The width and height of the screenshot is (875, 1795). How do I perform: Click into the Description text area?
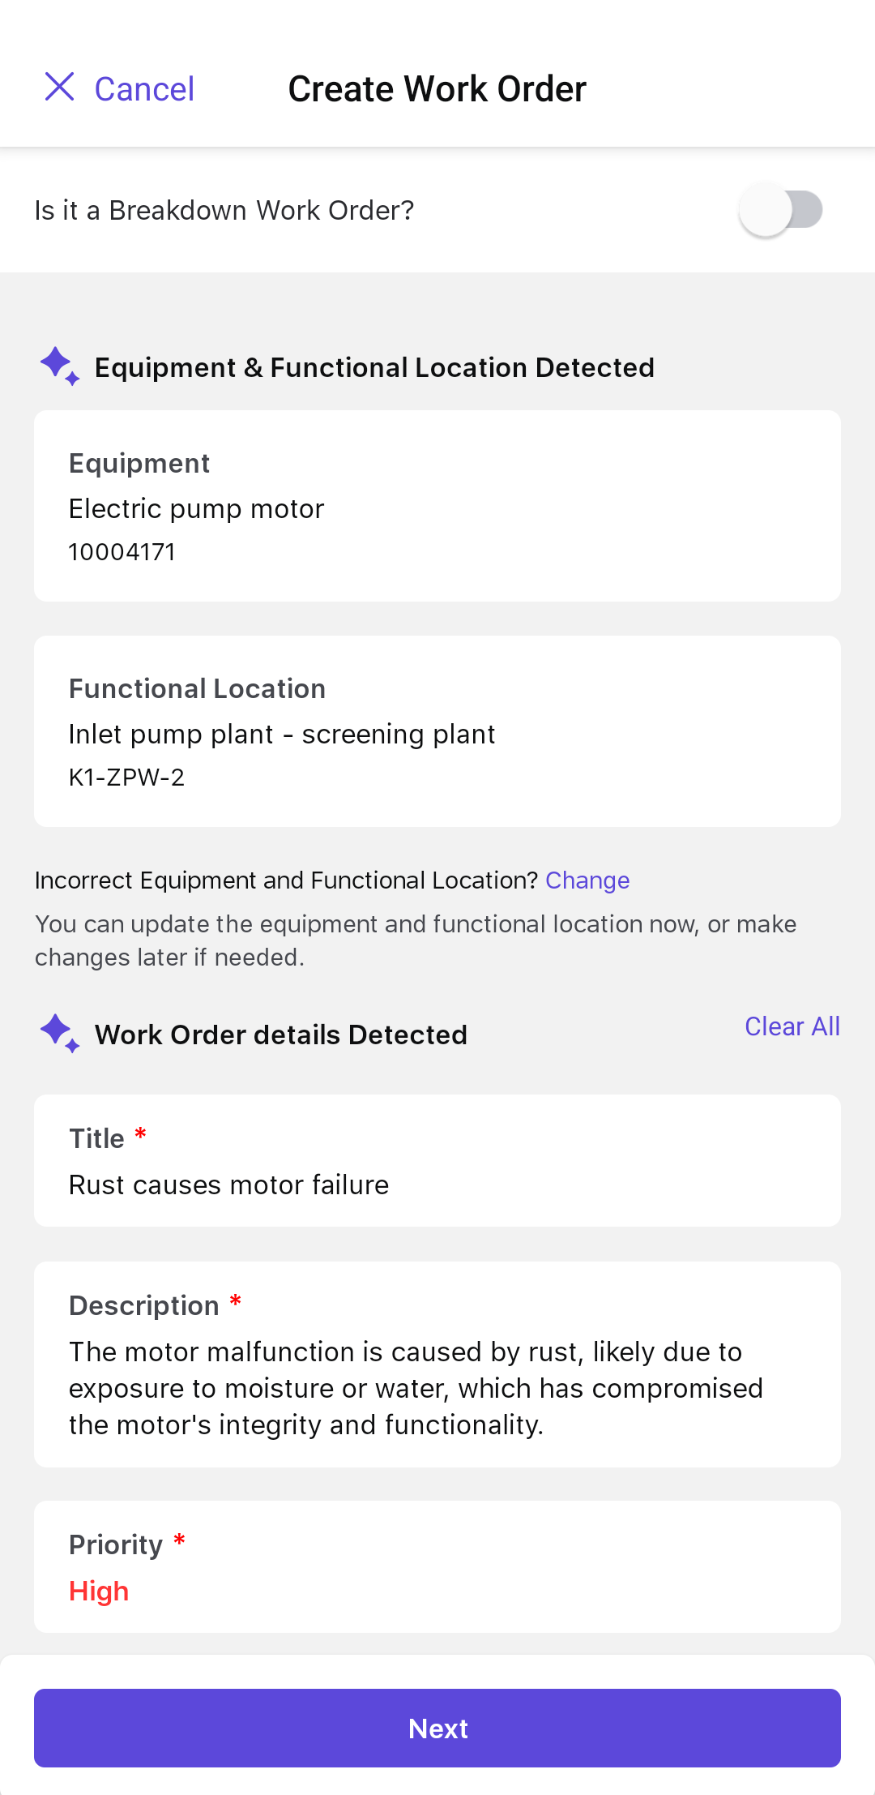pyautogui.click(x=437, y=1388)
